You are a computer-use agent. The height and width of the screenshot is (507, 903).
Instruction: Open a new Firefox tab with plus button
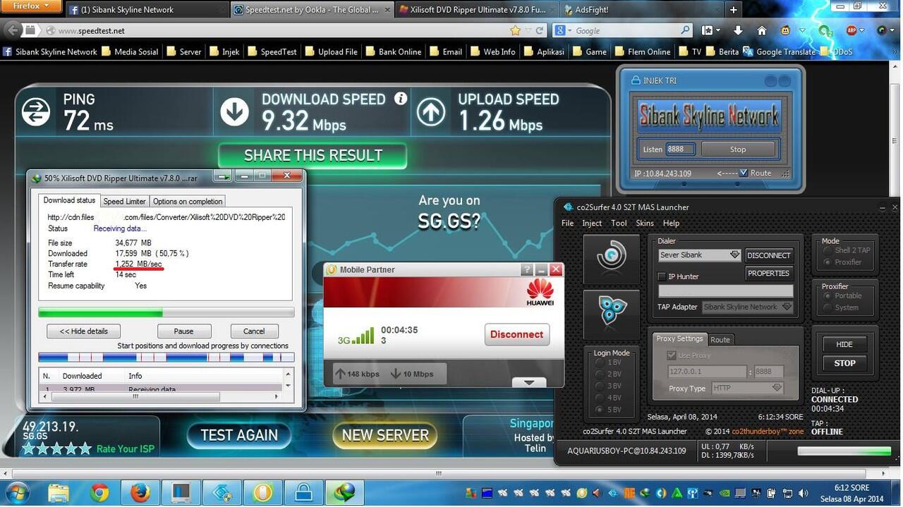pos(734,9)
